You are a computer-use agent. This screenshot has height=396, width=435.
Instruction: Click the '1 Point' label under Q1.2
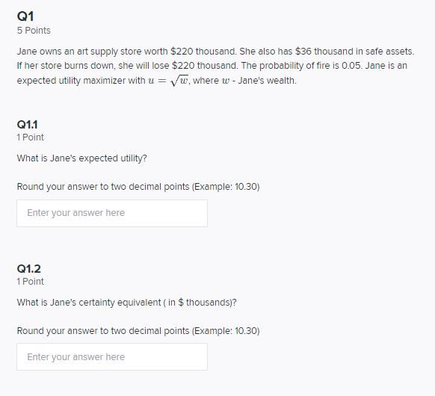coord(30,282)
